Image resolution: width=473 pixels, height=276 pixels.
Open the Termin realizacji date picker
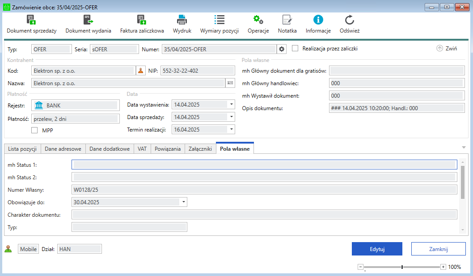pyautogui.click(x=232, y=129)
